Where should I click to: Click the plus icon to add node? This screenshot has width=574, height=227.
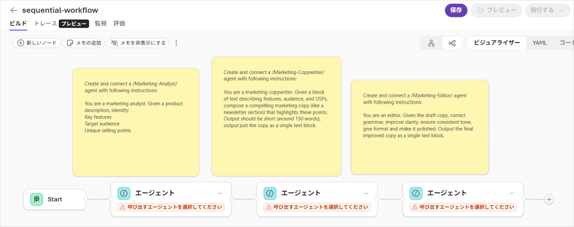(549, 199)
